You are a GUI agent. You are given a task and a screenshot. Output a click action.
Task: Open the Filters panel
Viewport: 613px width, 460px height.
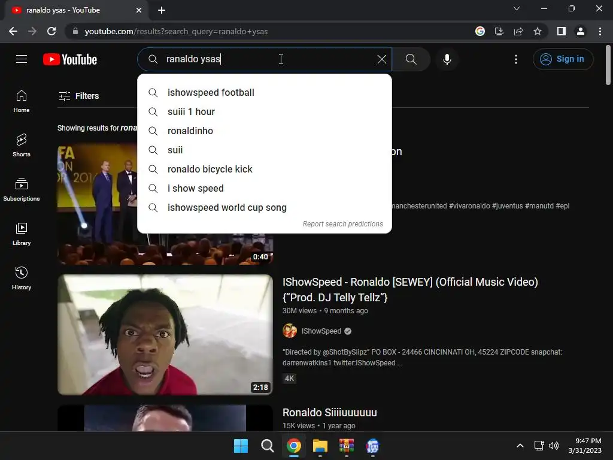[x=79, y=96]
